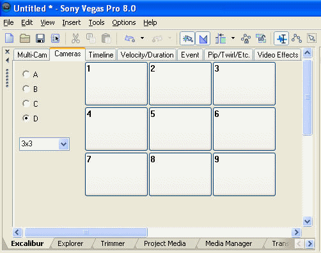Close the docked panel with X icon
The height and width of the screenshot is (253, 321).
point(7,52)
